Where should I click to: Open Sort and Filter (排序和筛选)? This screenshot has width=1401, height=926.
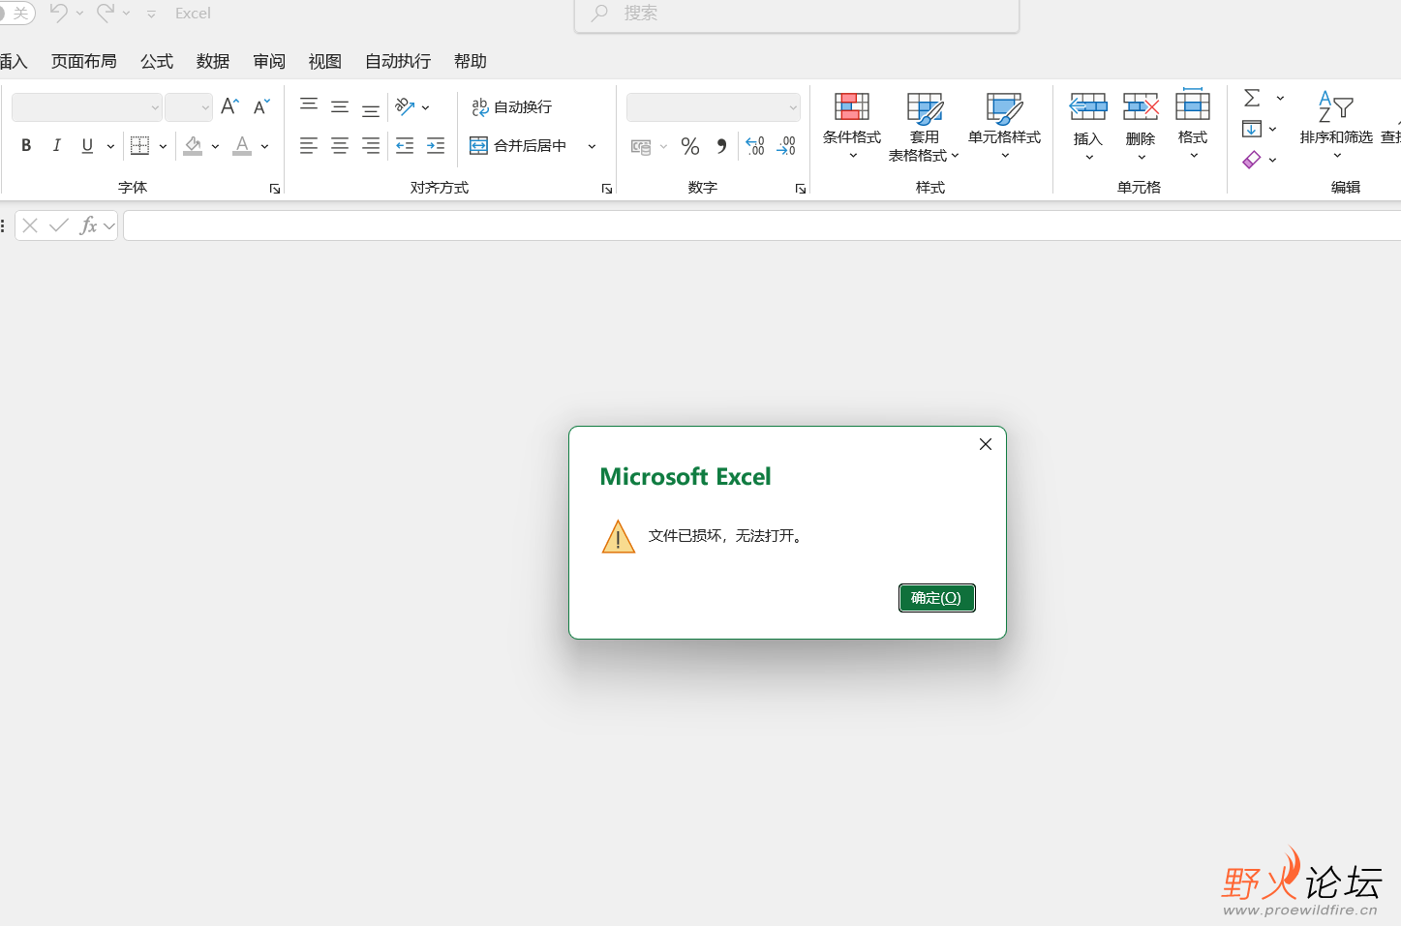[1336, 126]
